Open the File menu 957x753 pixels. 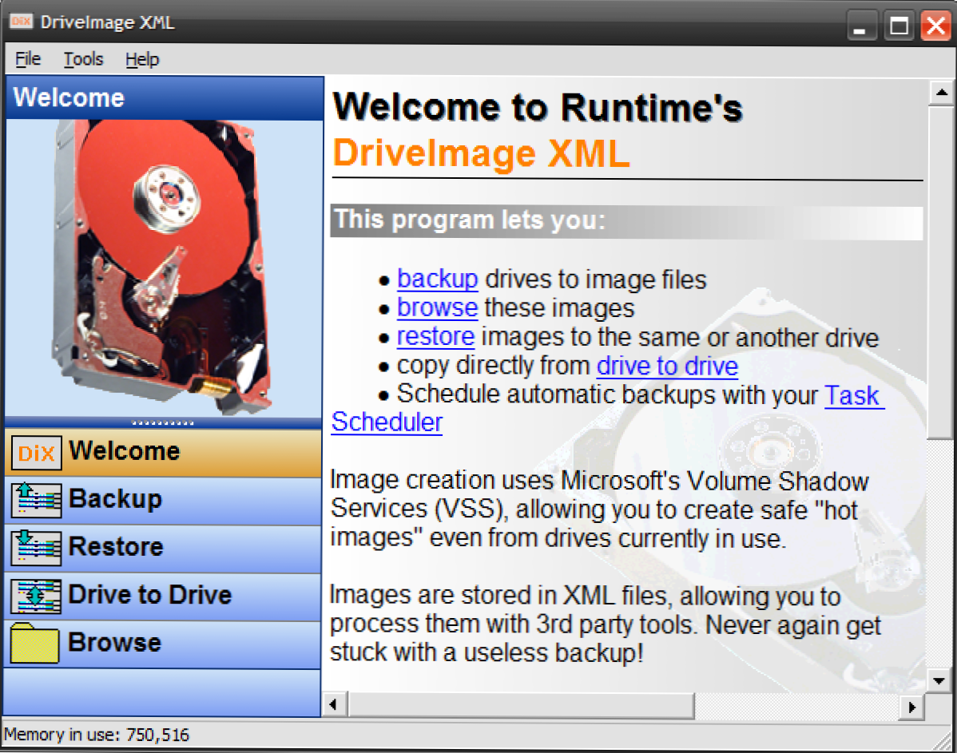point(28,59)
